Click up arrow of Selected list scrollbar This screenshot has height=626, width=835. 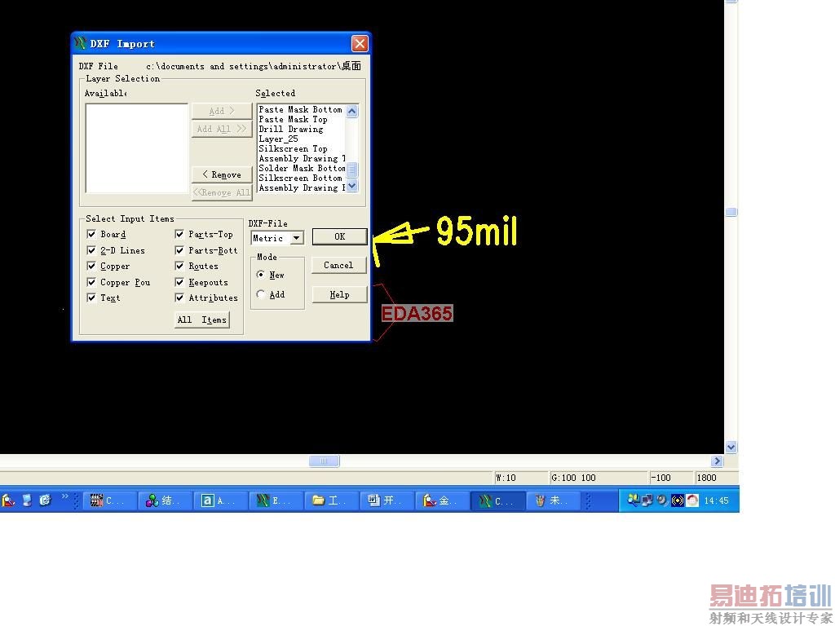352,111
